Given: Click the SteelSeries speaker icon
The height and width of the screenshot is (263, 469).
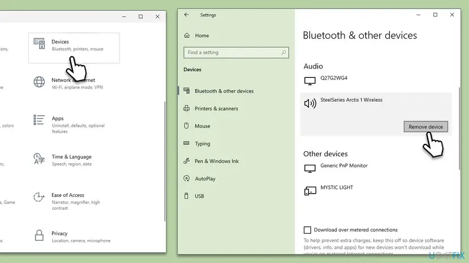Looking at the screenshot, I should coord(310,103).
